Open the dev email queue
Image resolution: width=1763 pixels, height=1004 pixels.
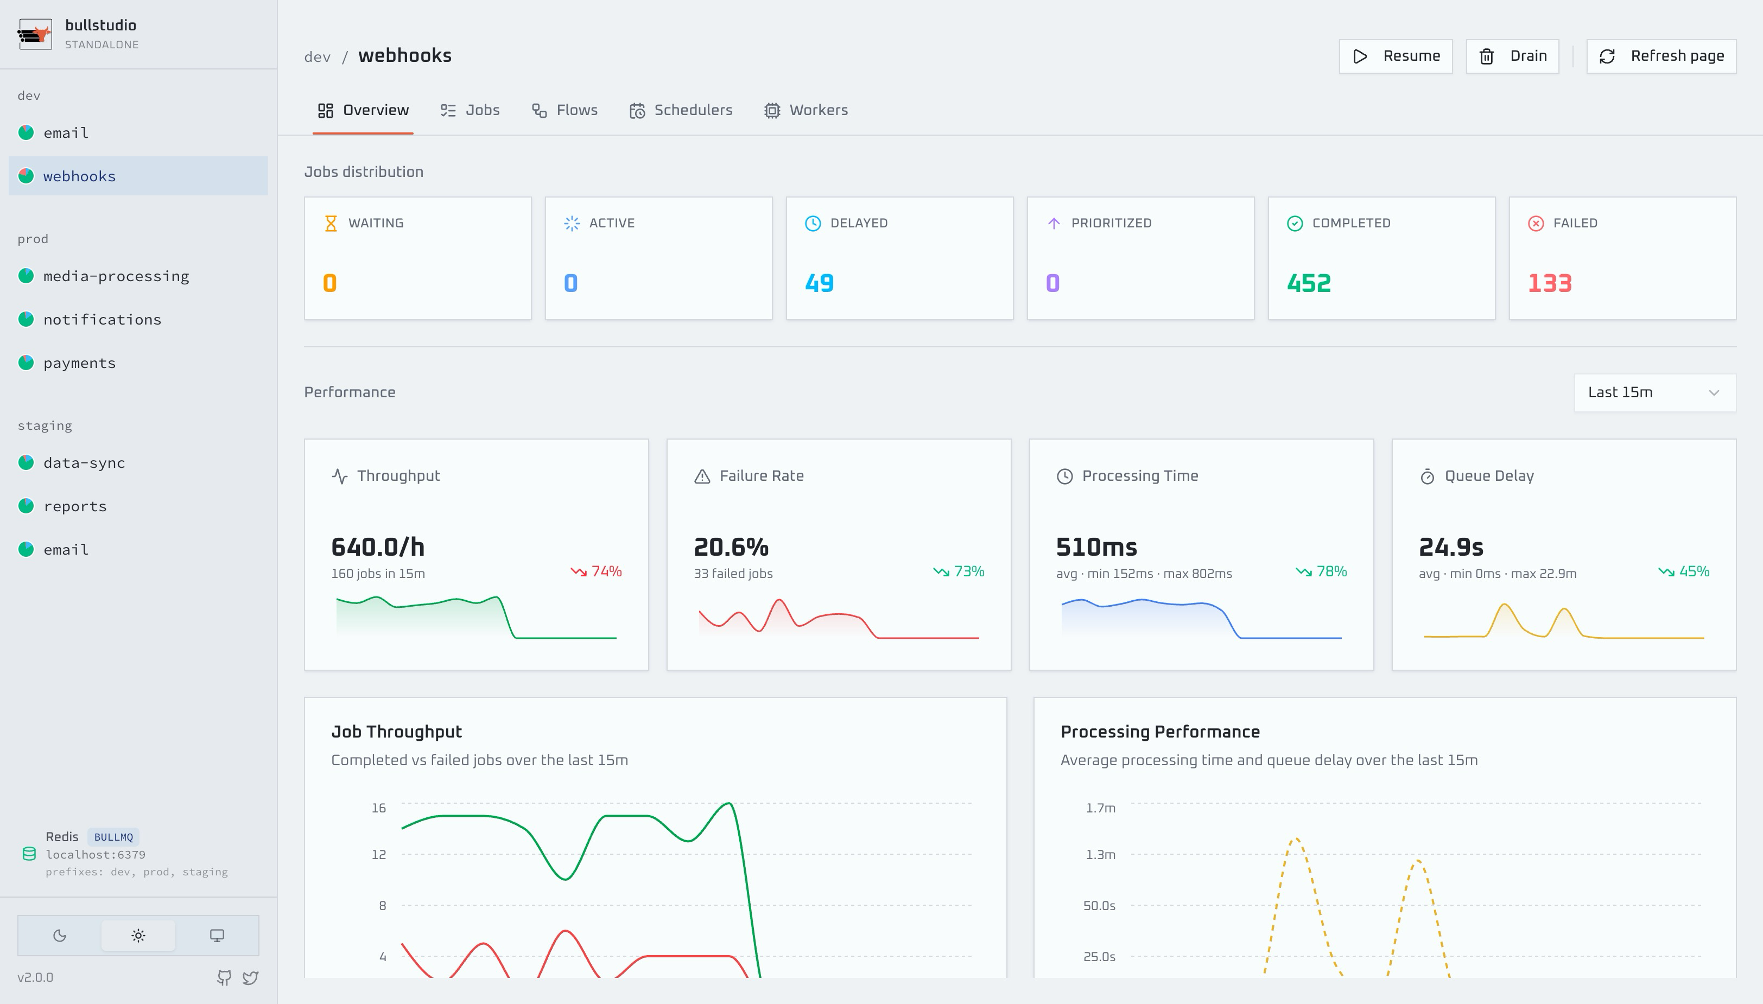(x=138, y=132)
